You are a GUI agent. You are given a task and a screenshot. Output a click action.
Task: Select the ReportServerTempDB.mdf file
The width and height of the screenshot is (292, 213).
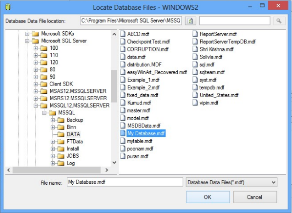[228, 42]
